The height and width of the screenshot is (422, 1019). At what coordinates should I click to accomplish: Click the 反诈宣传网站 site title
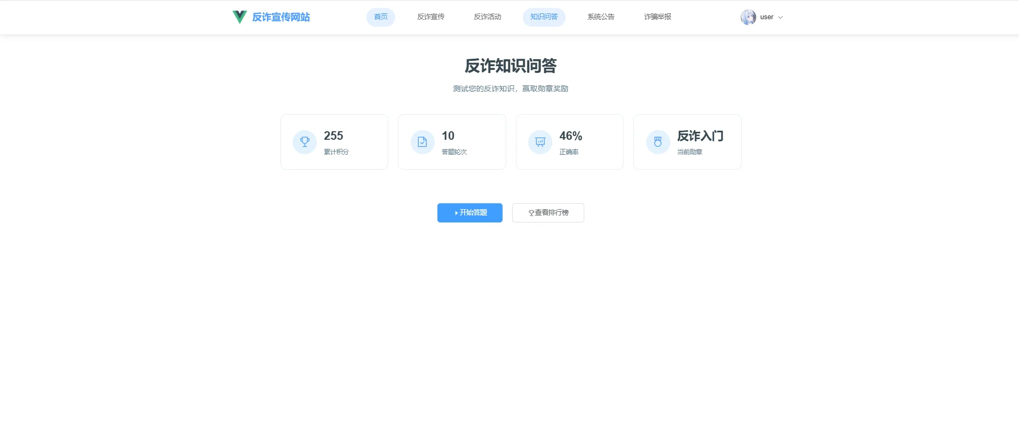pyautogui.click(x=281, y=17)
